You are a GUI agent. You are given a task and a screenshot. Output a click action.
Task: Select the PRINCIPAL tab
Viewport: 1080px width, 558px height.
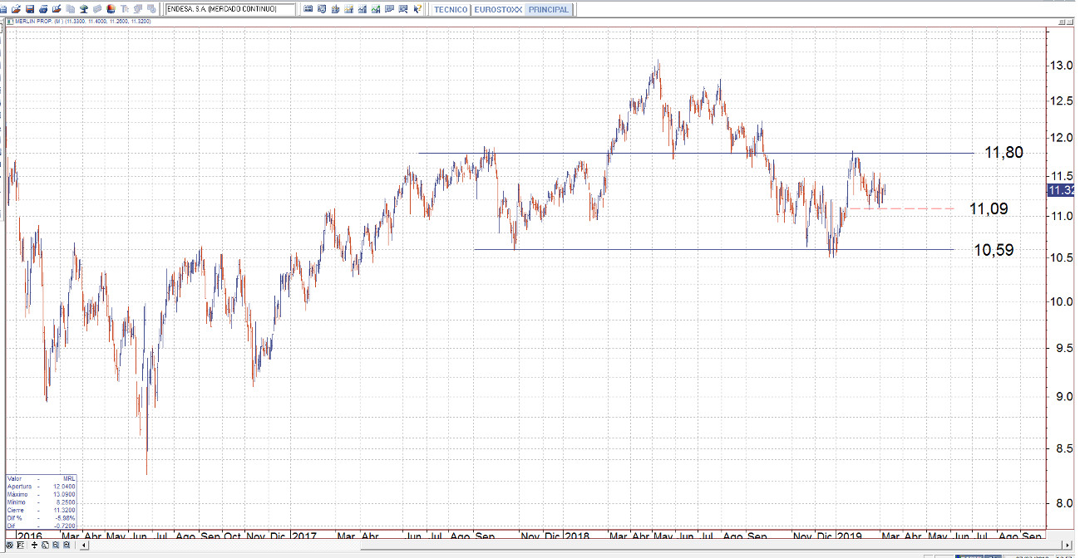pyautogui.click(x=549, y=9)
